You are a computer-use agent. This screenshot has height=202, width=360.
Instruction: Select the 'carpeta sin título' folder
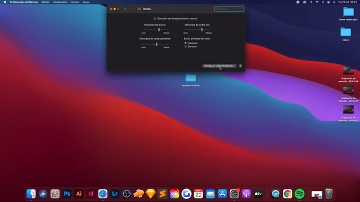191,80
